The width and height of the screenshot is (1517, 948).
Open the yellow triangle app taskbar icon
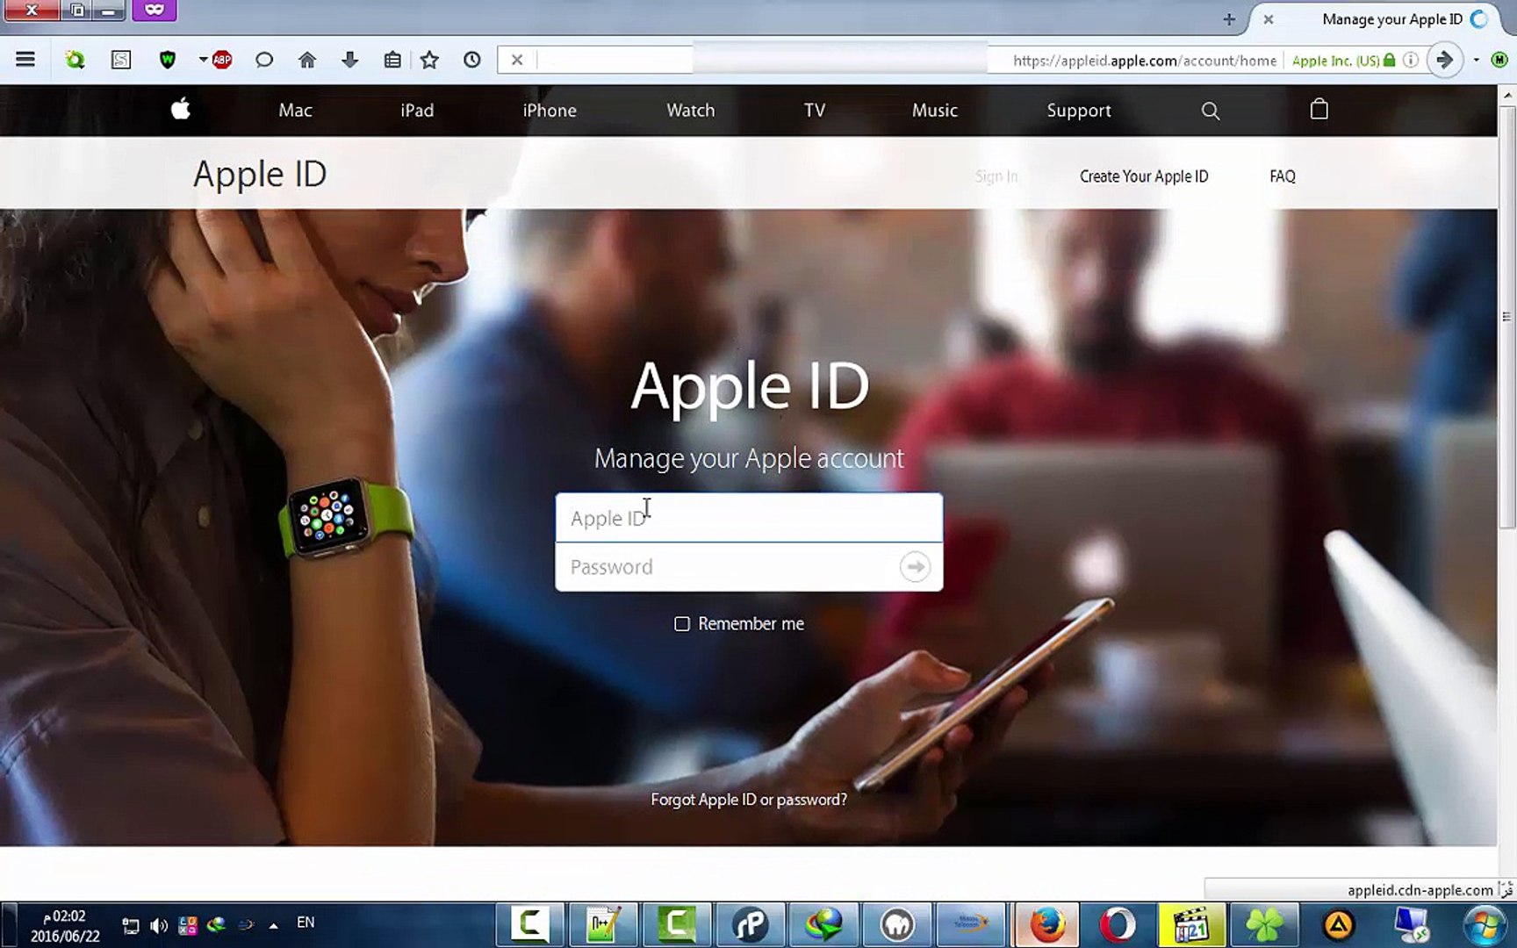(x=1338, y=925)
